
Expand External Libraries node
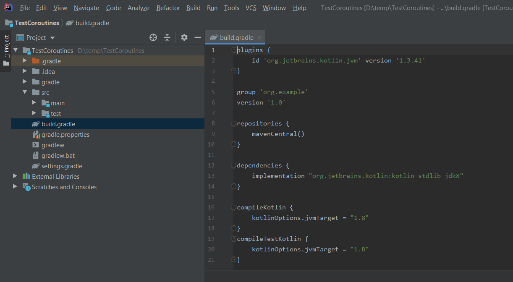click(16, 176)
